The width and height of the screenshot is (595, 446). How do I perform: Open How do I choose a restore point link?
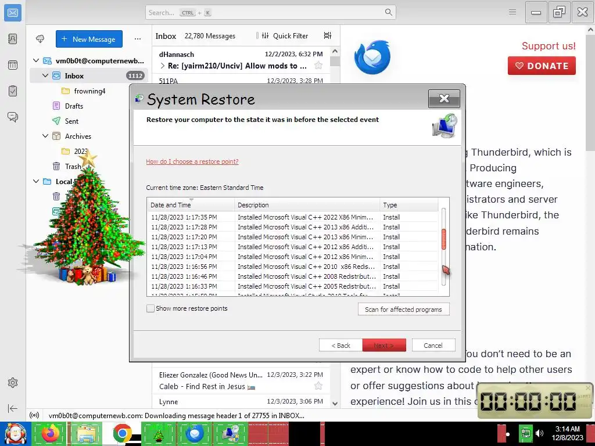point(192,161)
